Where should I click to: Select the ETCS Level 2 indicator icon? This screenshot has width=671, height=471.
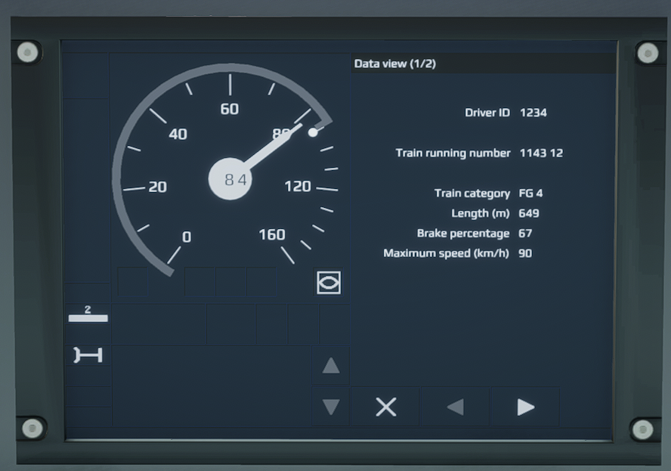coord(88,315)
